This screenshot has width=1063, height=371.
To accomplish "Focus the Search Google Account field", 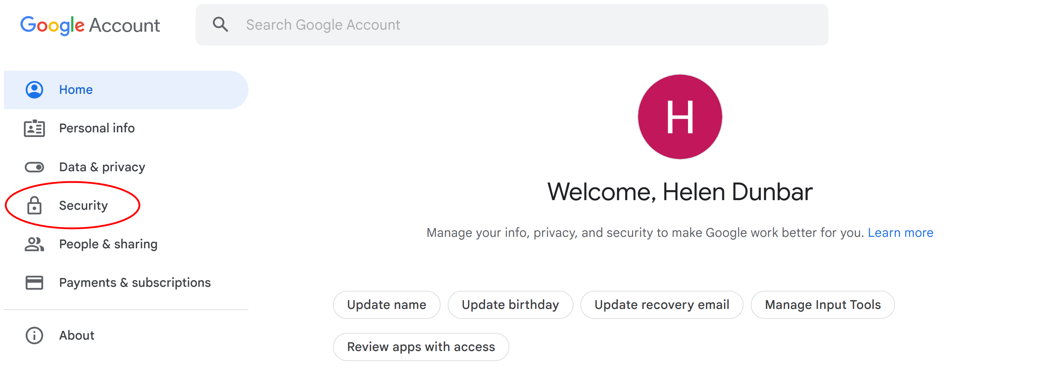I will pos(512,25).
